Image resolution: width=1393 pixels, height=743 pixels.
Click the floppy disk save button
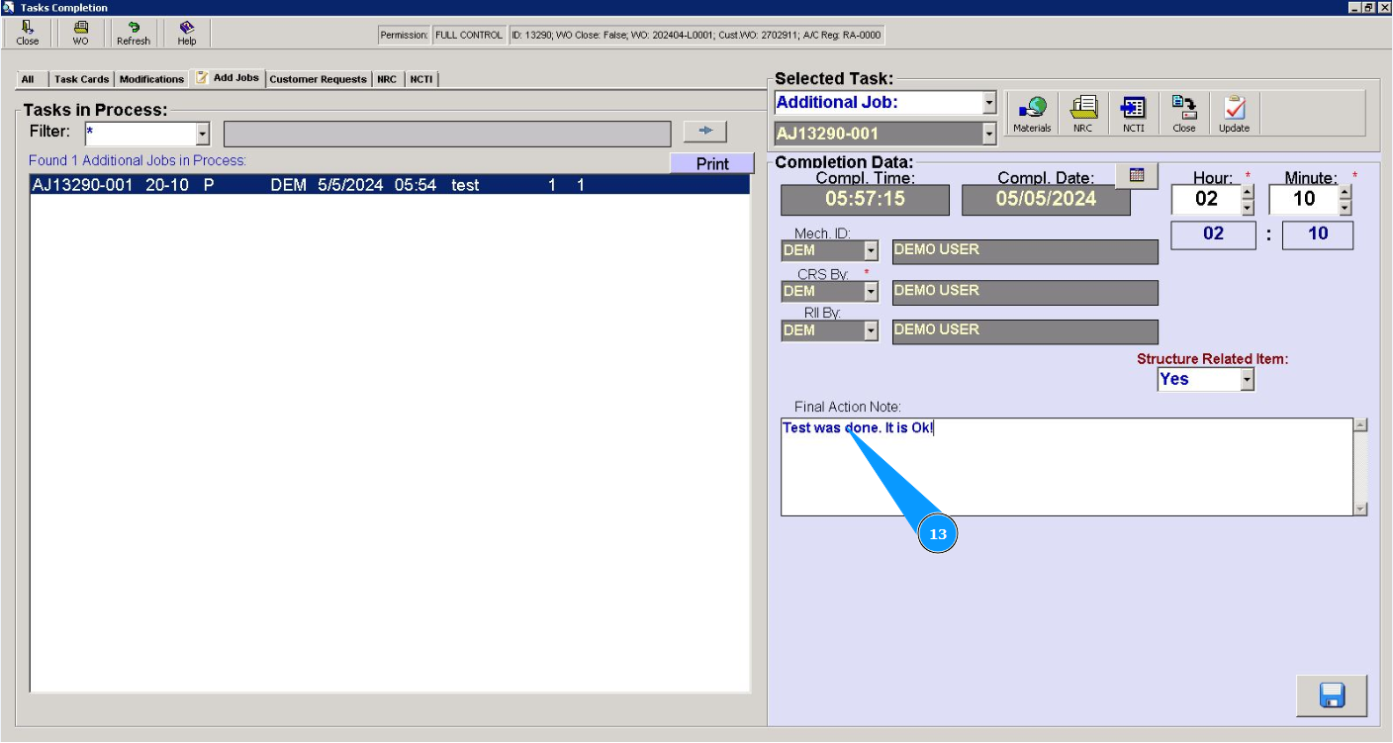1332,696
